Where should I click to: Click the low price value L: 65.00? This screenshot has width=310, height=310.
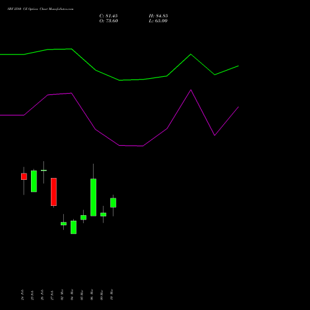158,21
